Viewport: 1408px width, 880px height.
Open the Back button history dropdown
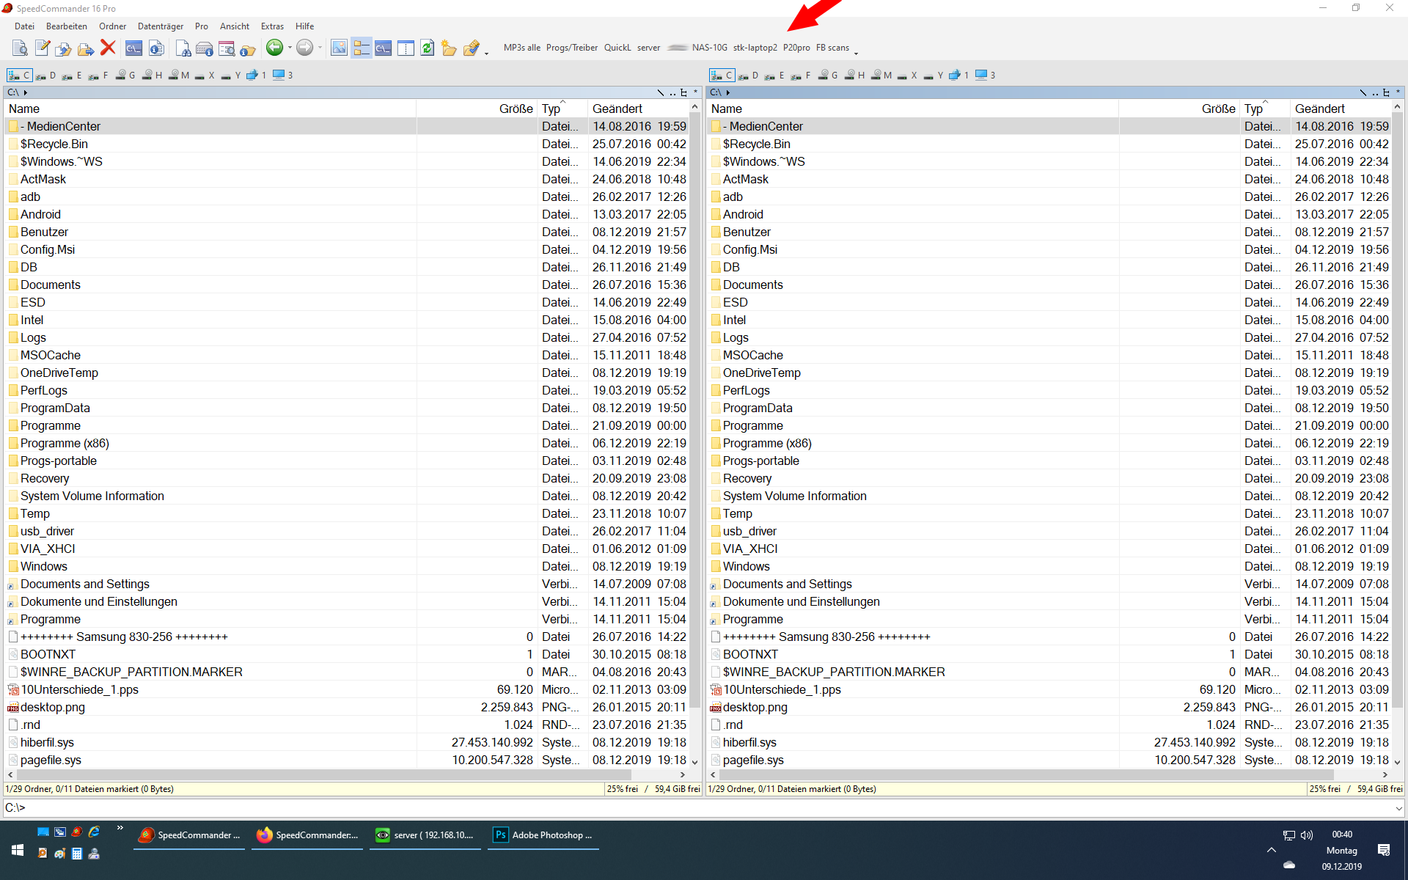(290, 48)
